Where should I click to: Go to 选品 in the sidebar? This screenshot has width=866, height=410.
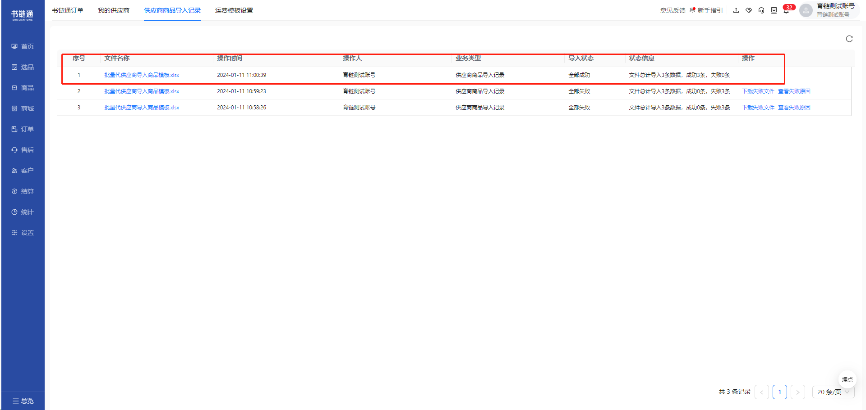pyautogui.click(x=23, y=67)
